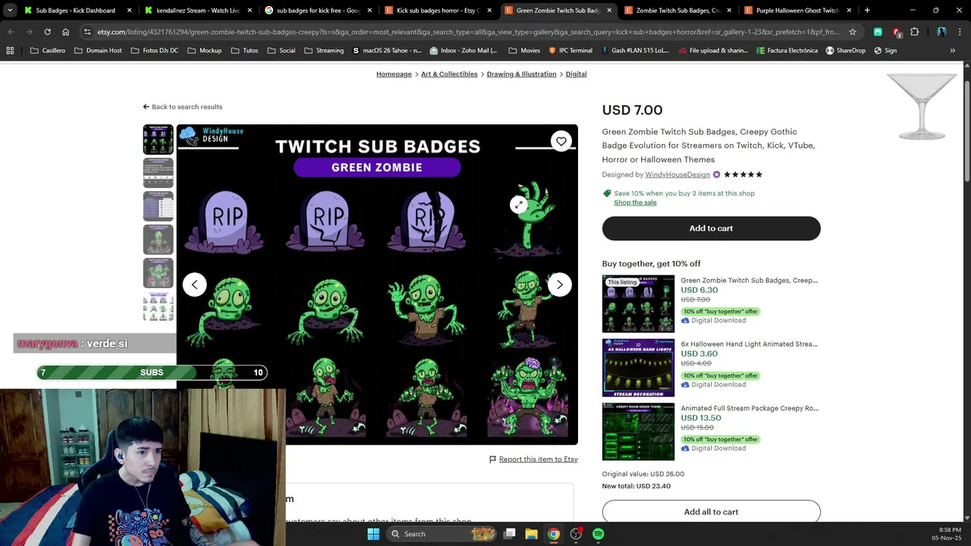Show the previous product image
Viewport: 971px width, 546px height.
194,284
